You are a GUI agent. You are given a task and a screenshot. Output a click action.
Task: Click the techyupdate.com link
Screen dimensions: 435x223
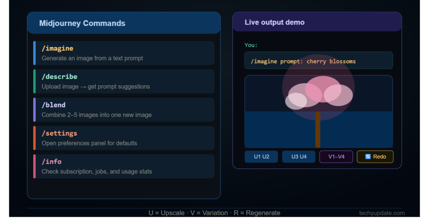(x=382, y=213)
